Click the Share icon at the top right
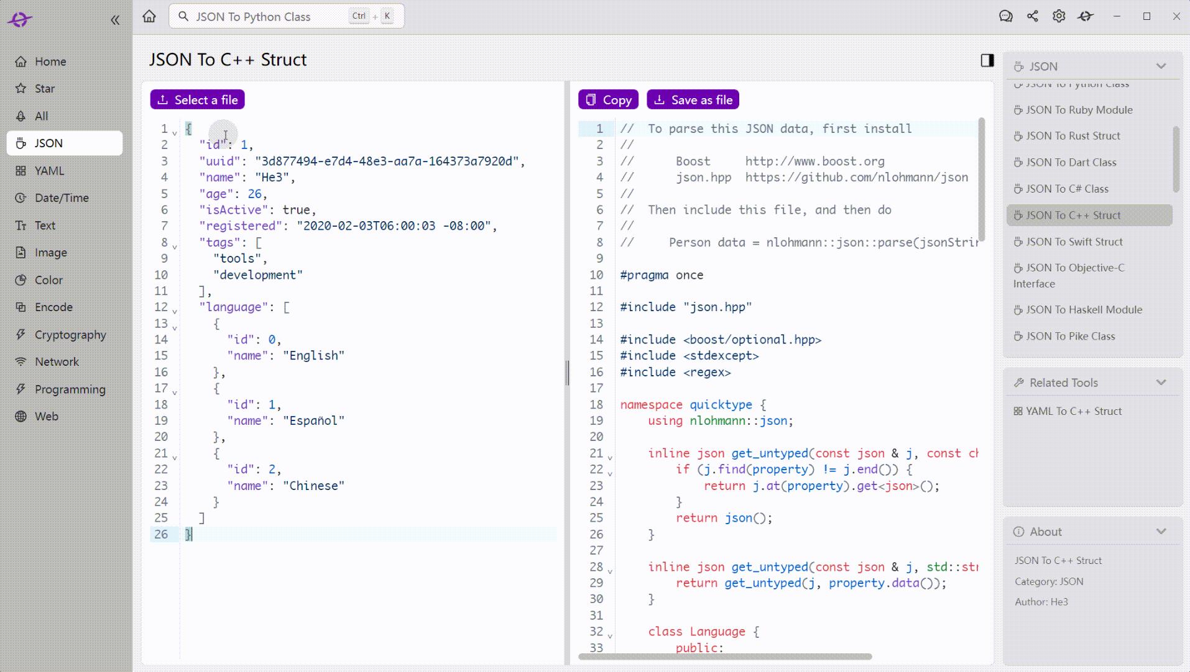Screen dimensions: 1190x672 (1033, 16)
